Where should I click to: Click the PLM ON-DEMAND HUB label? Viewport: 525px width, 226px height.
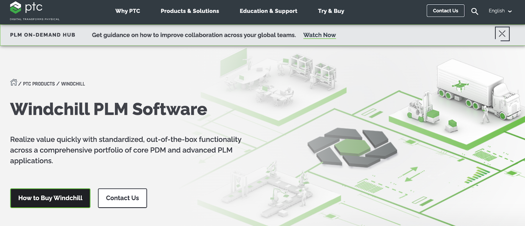(x=43, y=35)
